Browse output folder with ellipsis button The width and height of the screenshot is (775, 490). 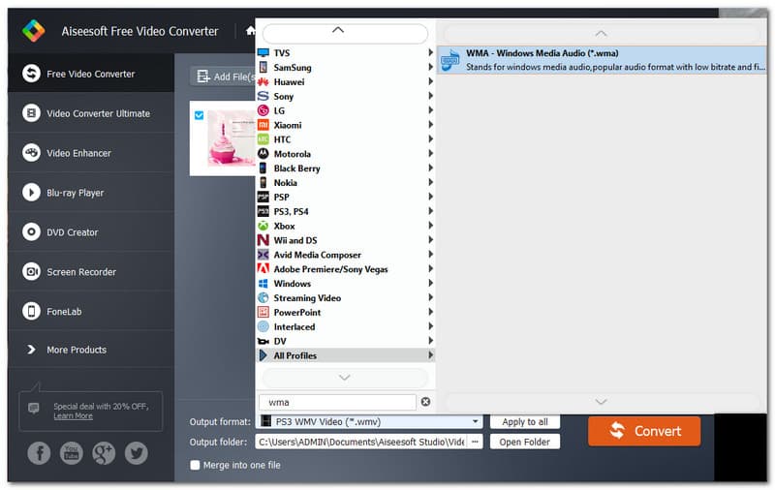(x=475, y=442)
